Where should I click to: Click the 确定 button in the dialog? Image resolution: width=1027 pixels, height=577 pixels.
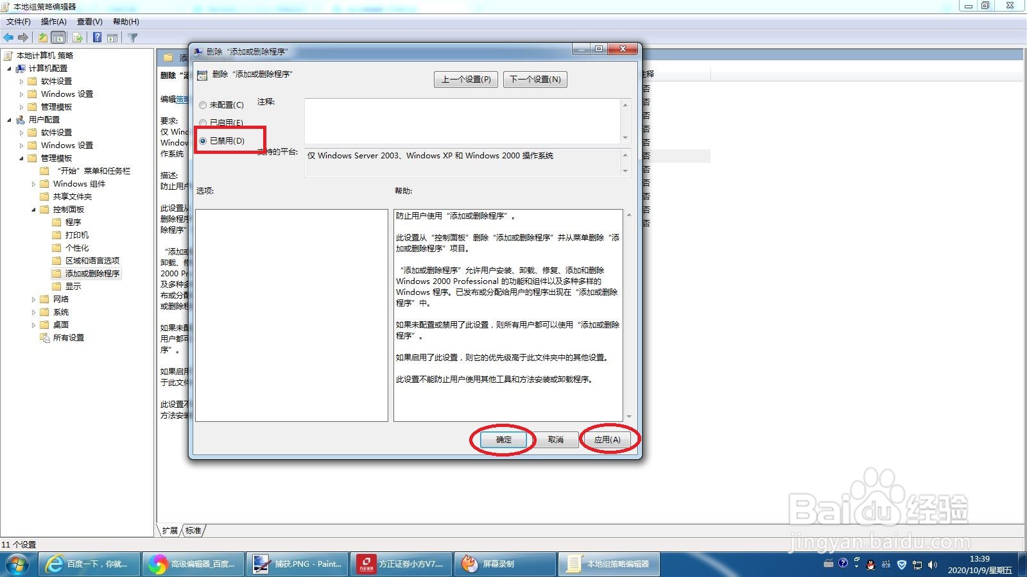pyautogui.click(x=503, y=440)
